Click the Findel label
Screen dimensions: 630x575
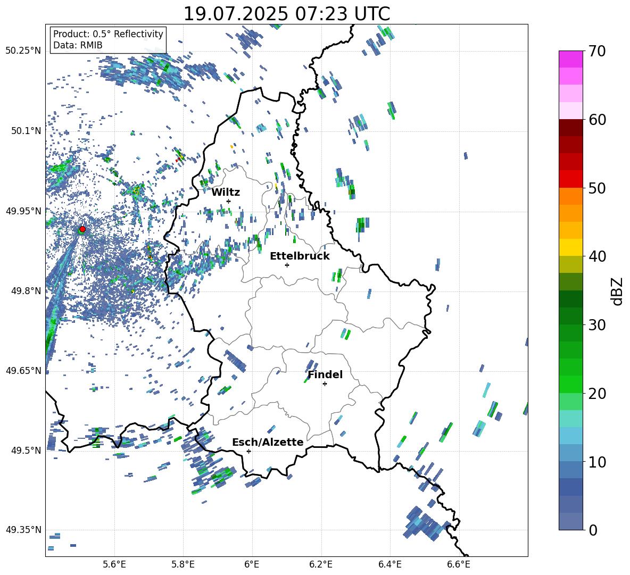325,374
